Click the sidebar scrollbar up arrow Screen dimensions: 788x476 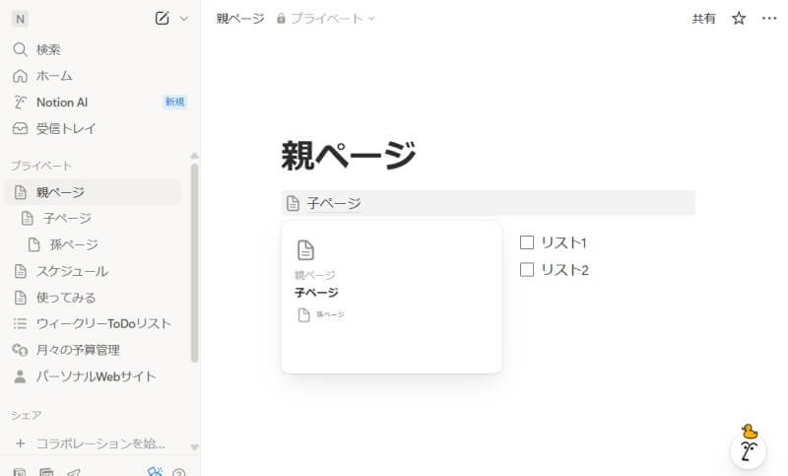[194, 156]
